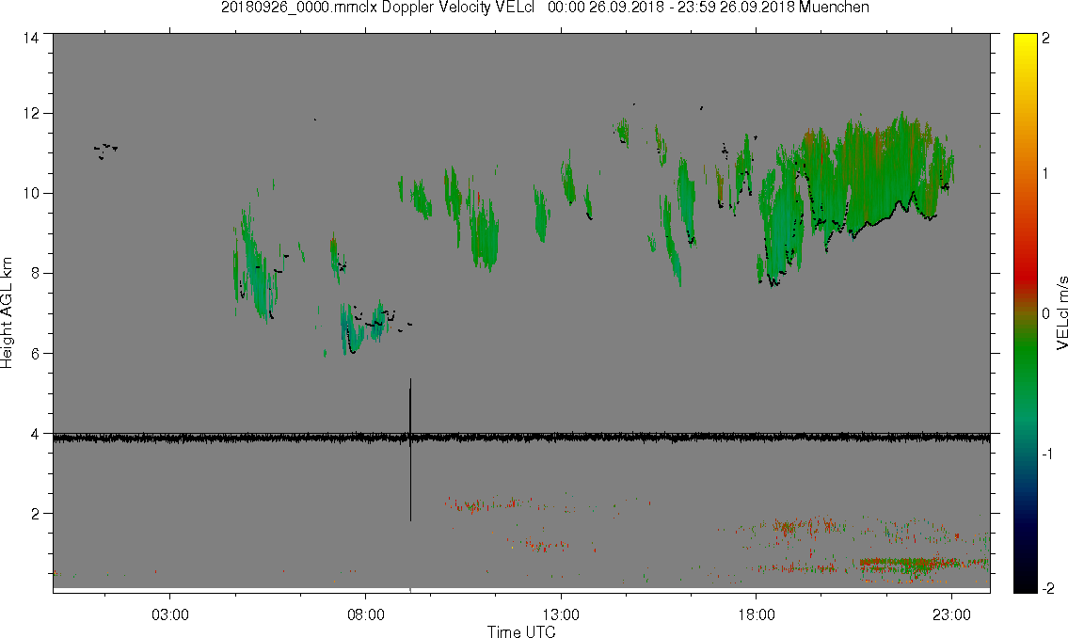The image size is (1068, 638).
Task: Click the 4 km height tick label
Action: click(x=36, y=434)
